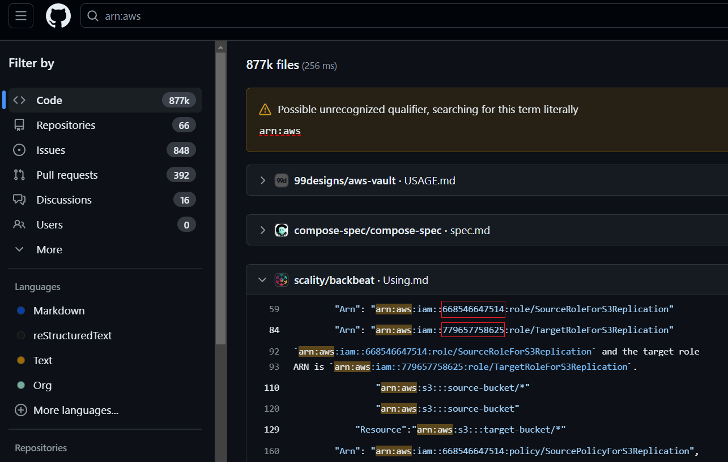Go to GitHub homepage via Octocat logo
The image size is (728, 462).
pyautogui.click(x=58, y=16)
